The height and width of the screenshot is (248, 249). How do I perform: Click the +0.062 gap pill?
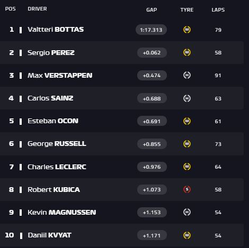tap(152, 52)
